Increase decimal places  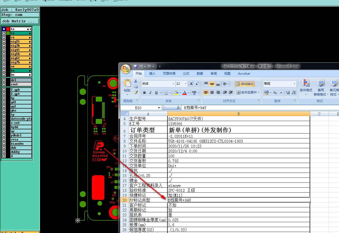288,93
